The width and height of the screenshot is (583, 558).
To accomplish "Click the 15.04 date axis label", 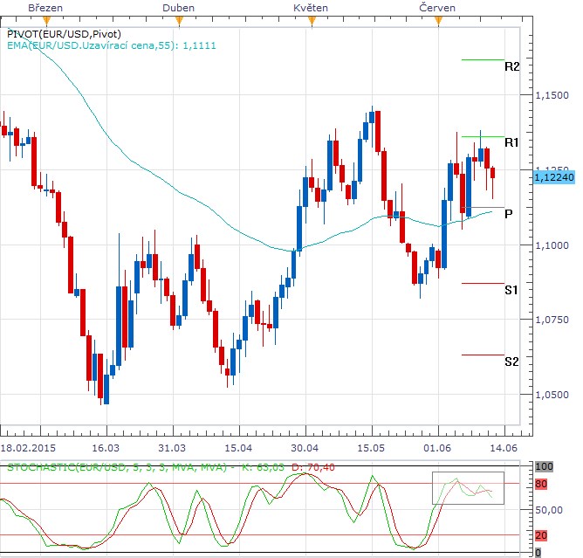I will tap(238, 447).
